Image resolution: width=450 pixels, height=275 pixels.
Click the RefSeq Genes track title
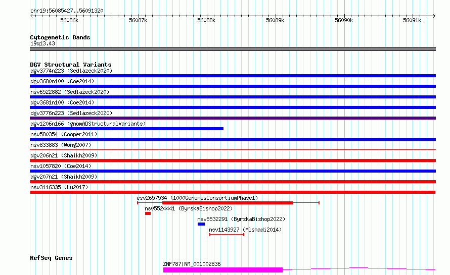[x=51, y=258]
